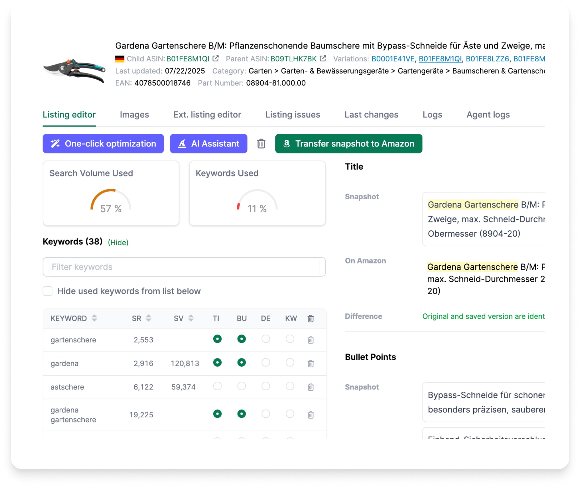Screen dimensions: 580x487
Task: Open the AI Assistant
Action: pyautogui.click(x=209, y=144)
